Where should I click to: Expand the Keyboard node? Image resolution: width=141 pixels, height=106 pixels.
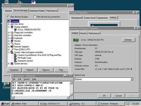click(9, 38)
